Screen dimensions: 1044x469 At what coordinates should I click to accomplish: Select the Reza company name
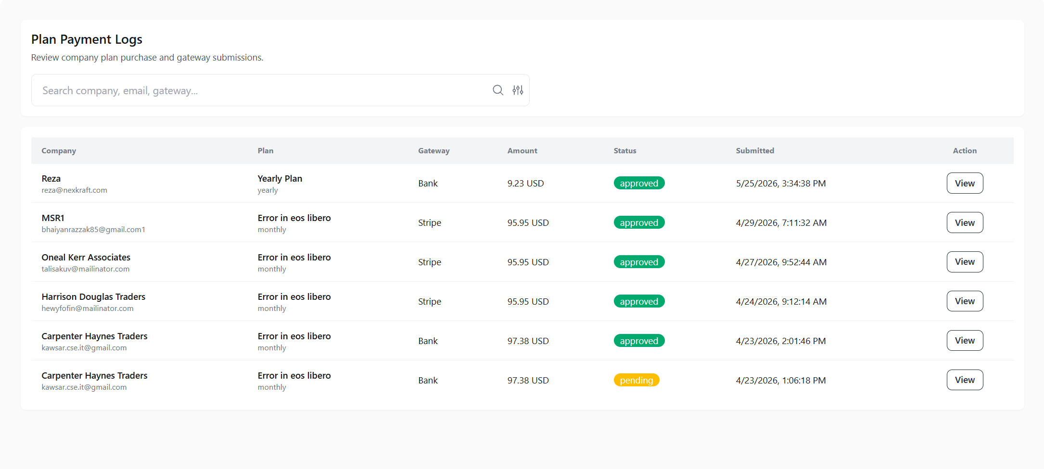pos(51,179)
